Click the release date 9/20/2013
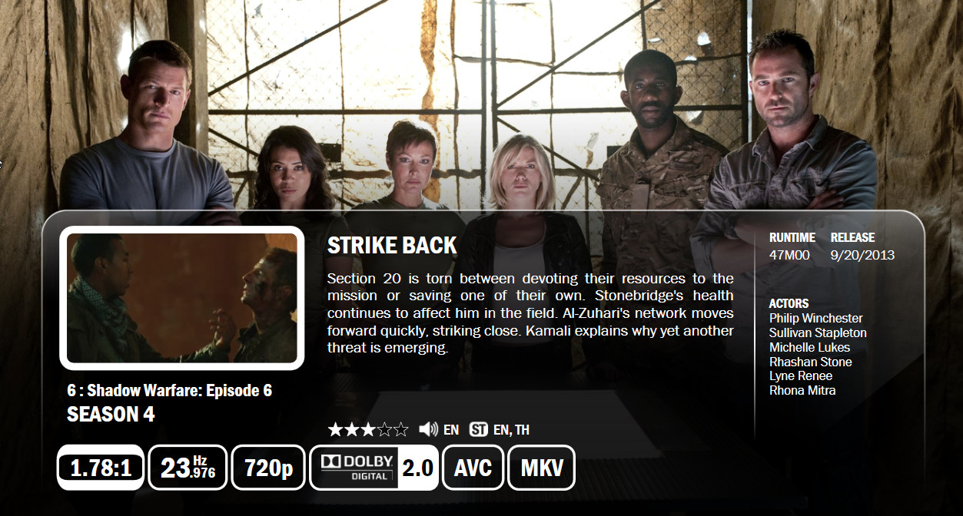The image size is (963, 516). click(862, 255)
